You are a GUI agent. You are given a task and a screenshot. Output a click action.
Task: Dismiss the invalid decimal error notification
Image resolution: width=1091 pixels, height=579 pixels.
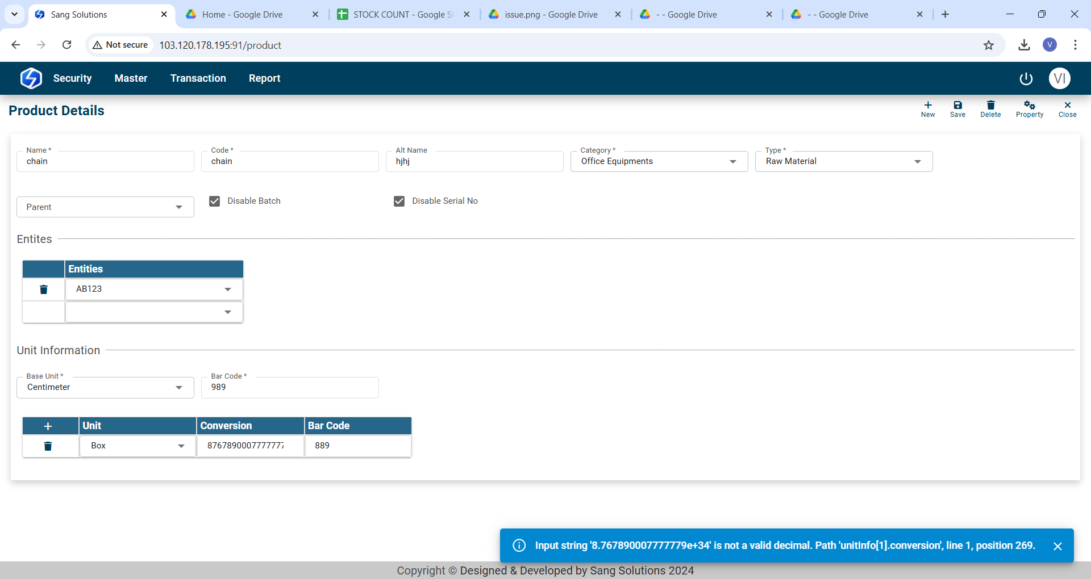click(x=1057, y=546)
